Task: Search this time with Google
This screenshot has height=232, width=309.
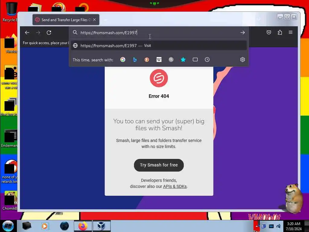Action: (123, 60)
